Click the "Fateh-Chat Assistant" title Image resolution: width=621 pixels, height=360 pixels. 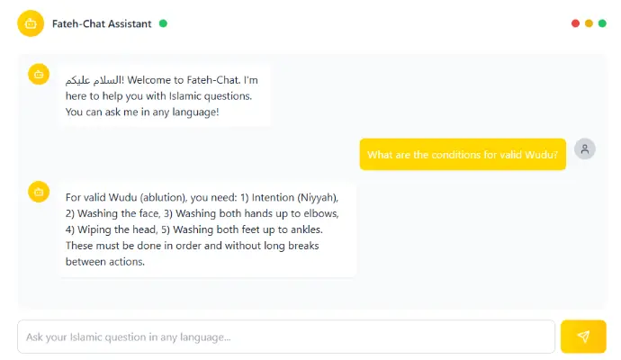click(103, 23)
